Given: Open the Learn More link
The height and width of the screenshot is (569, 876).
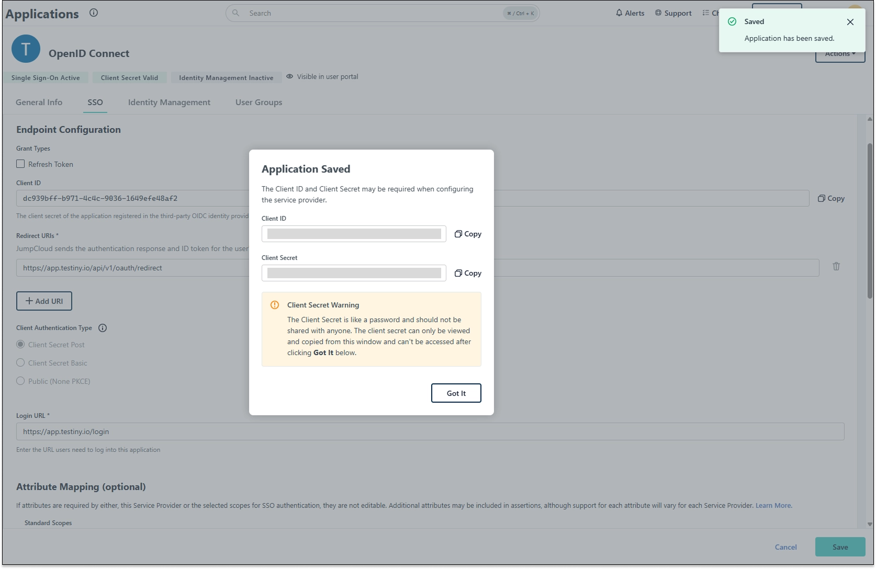Looking at the screenshot, I should (x=773, y=506).
